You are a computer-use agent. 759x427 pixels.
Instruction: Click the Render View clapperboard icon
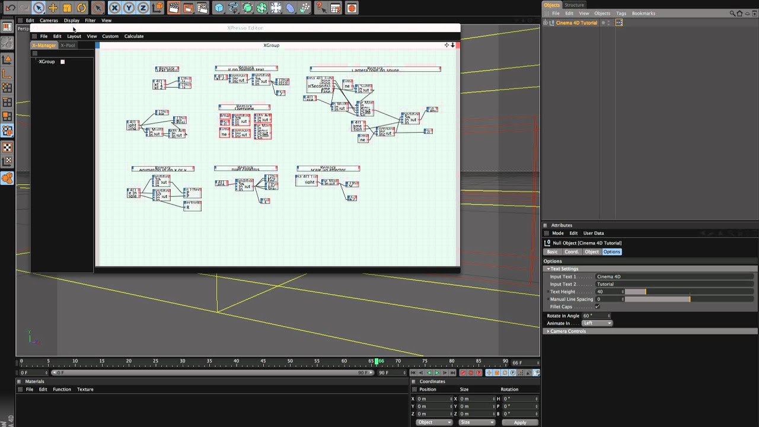coord(174,8)
